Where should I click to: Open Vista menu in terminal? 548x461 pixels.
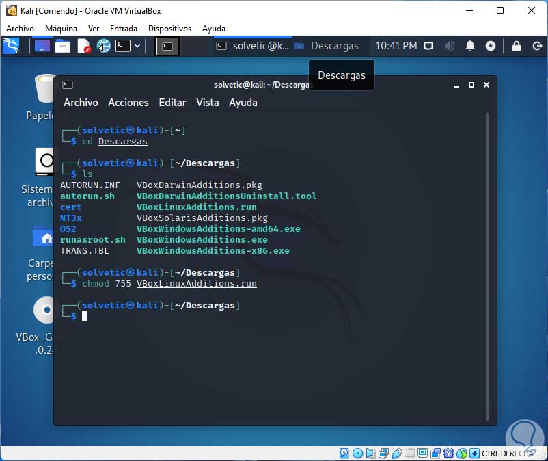pyautogui.click(x=207, y=103)
